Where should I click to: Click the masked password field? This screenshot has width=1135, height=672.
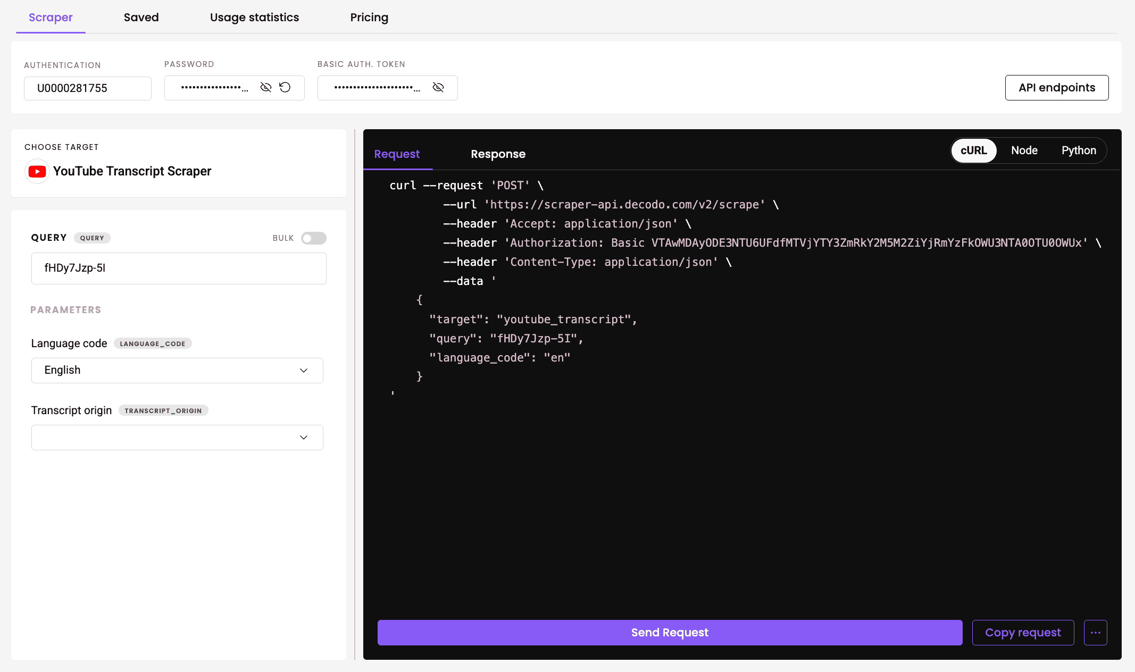[x=234, y=88]
